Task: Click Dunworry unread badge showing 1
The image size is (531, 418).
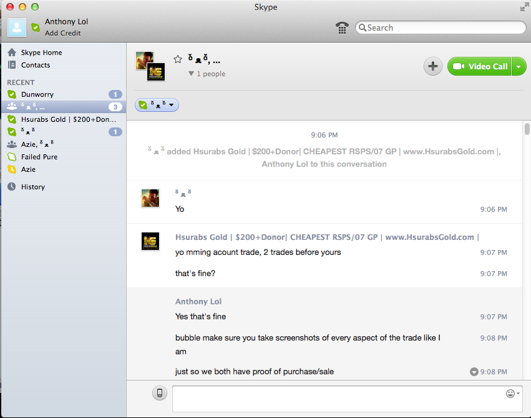Action: pyautogui.click(x=115, y=94)
